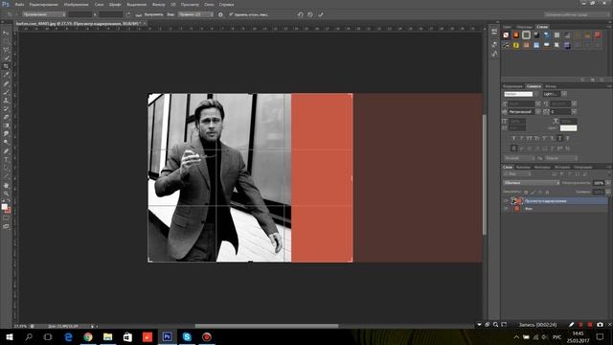The image size is (613, 345).
Task: Cancel crop with circle-slash icon
Action: [x=310, y=14]
